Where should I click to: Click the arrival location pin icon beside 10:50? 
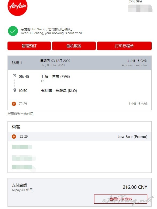click(x=15, y=90)
